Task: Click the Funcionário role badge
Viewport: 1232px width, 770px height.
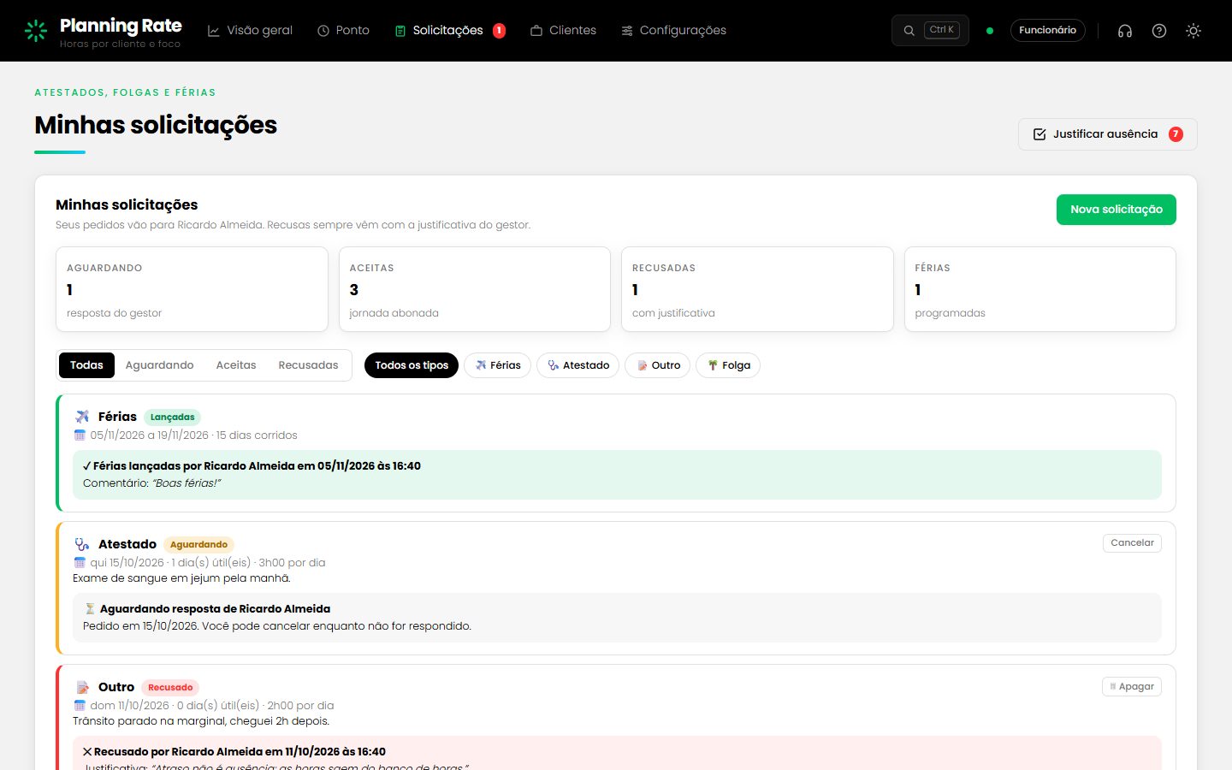Action: click(x=1047, y=30)
